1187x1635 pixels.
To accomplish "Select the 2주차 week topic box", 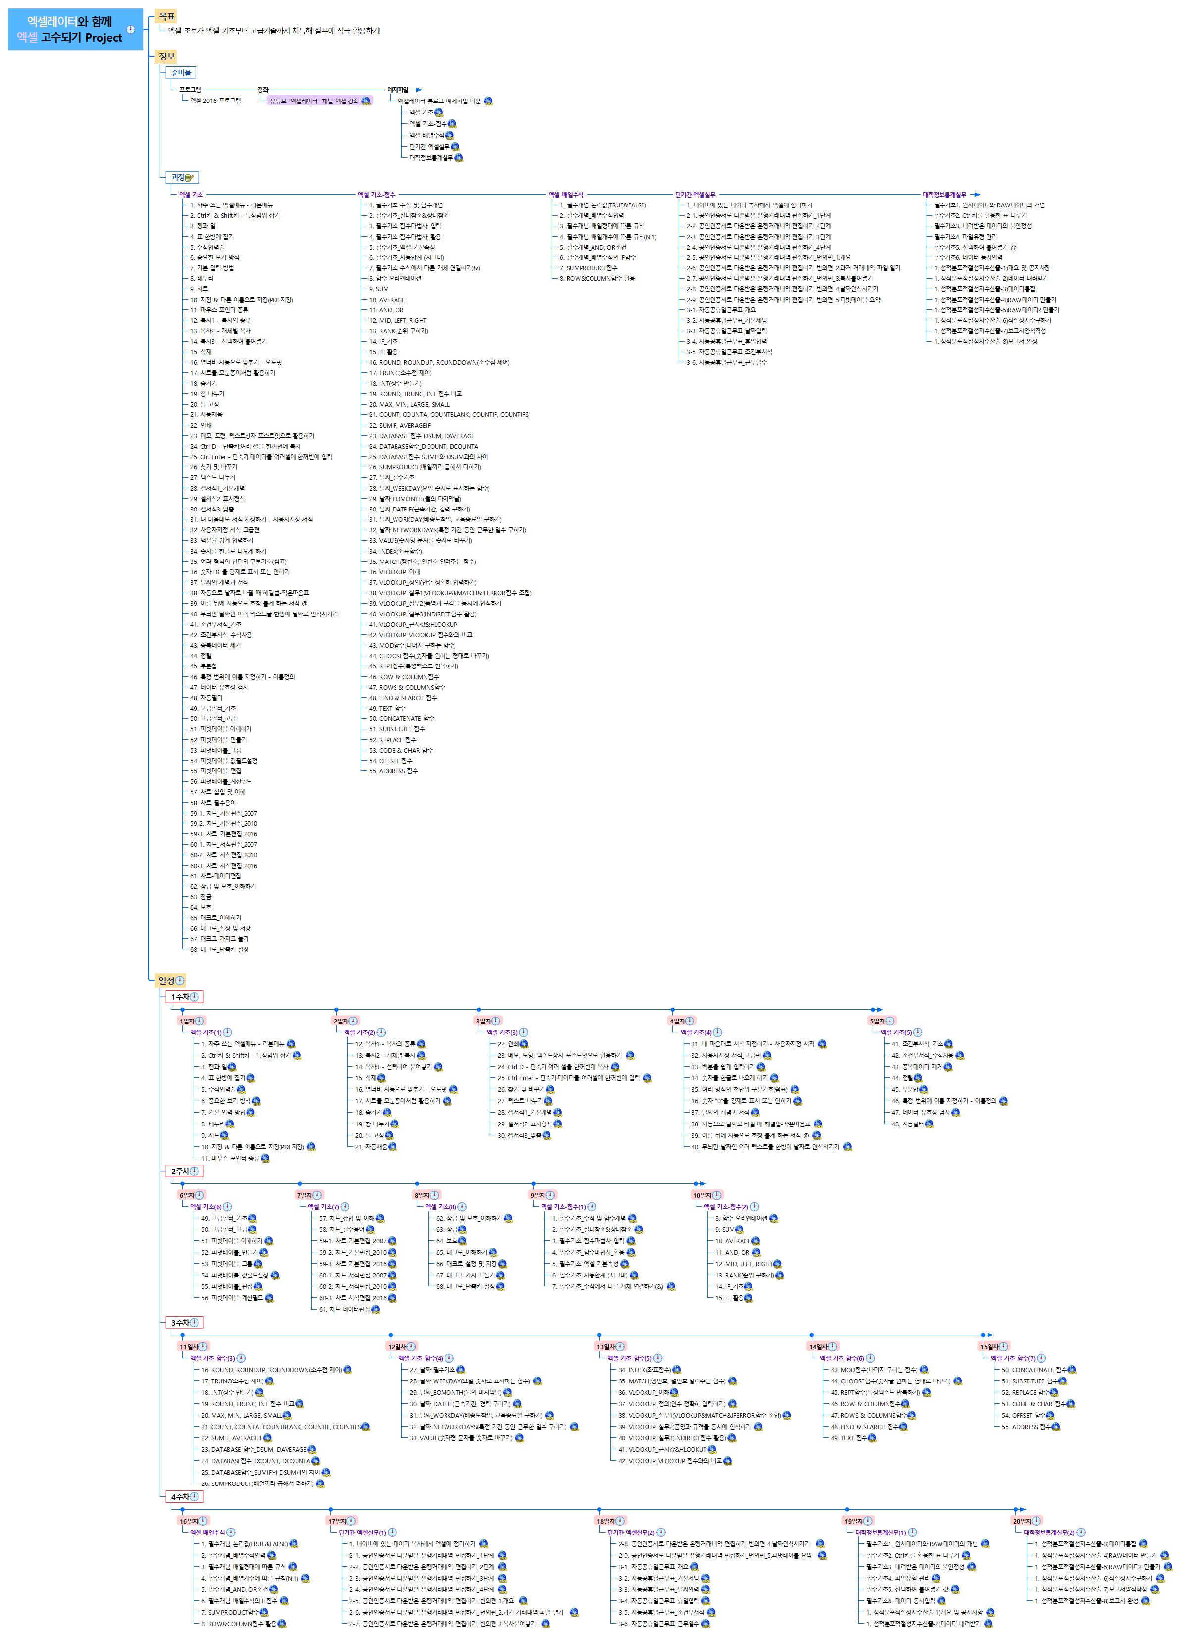I will pyautogui.click(x=180, y=1172).
